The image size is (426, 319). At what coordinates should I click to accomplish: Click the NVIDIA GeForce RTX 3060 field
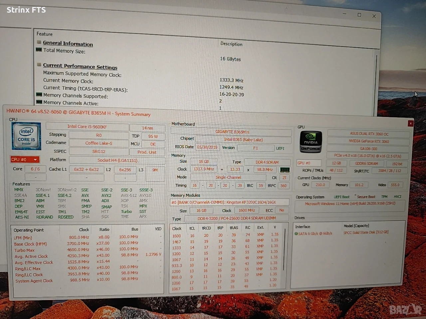[369, 141]
